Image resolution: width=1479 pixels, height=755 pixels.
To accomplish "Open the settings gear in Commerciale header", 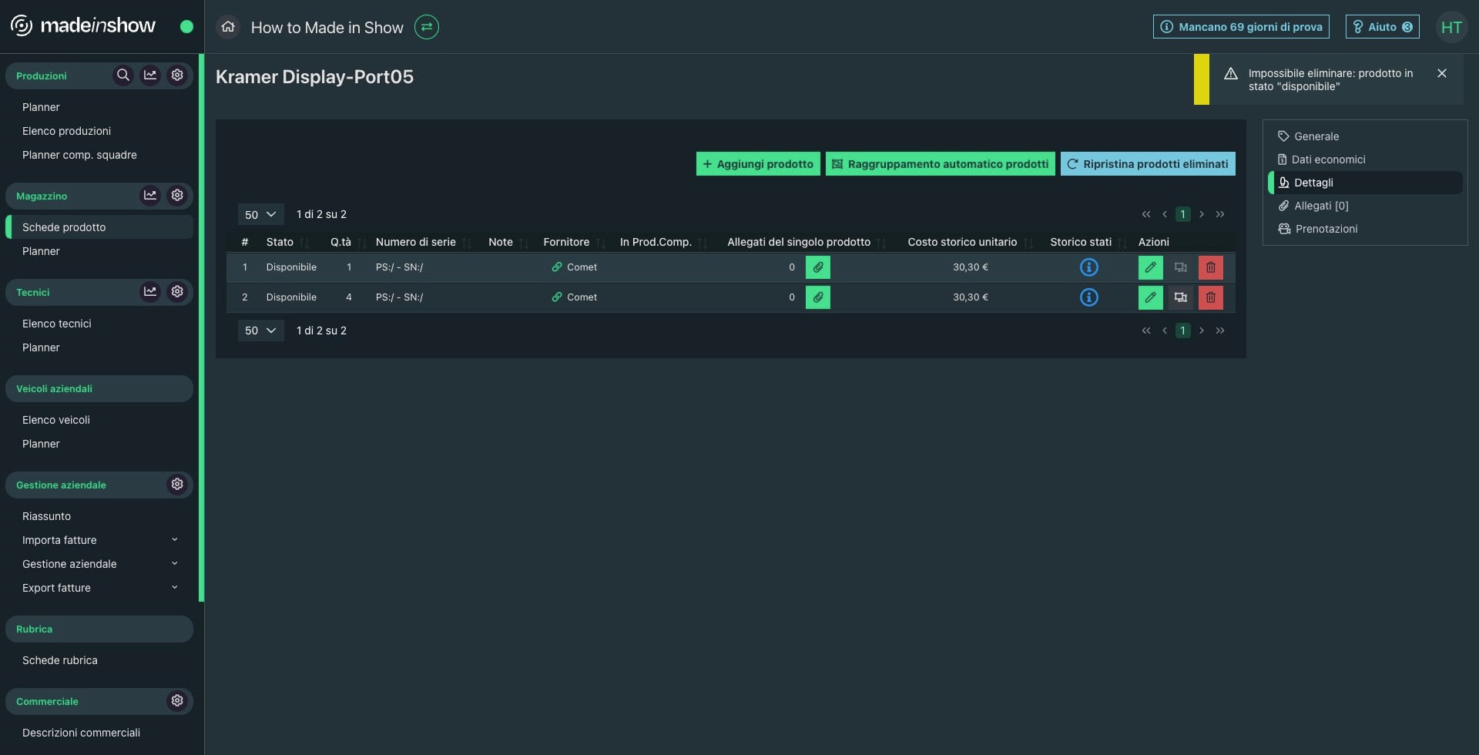I will point(177,701).
